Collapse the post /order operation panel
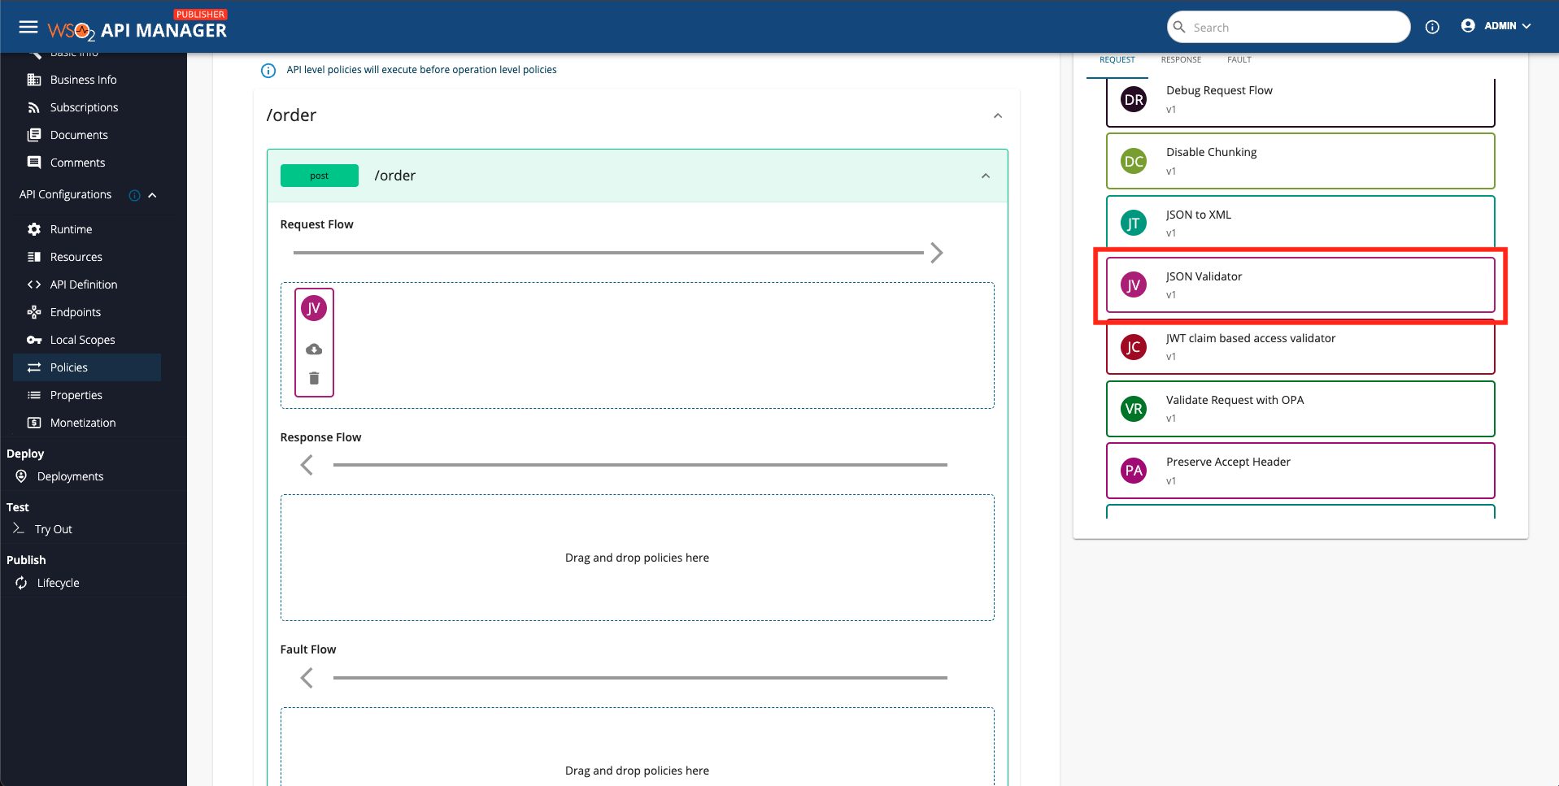 986,176
